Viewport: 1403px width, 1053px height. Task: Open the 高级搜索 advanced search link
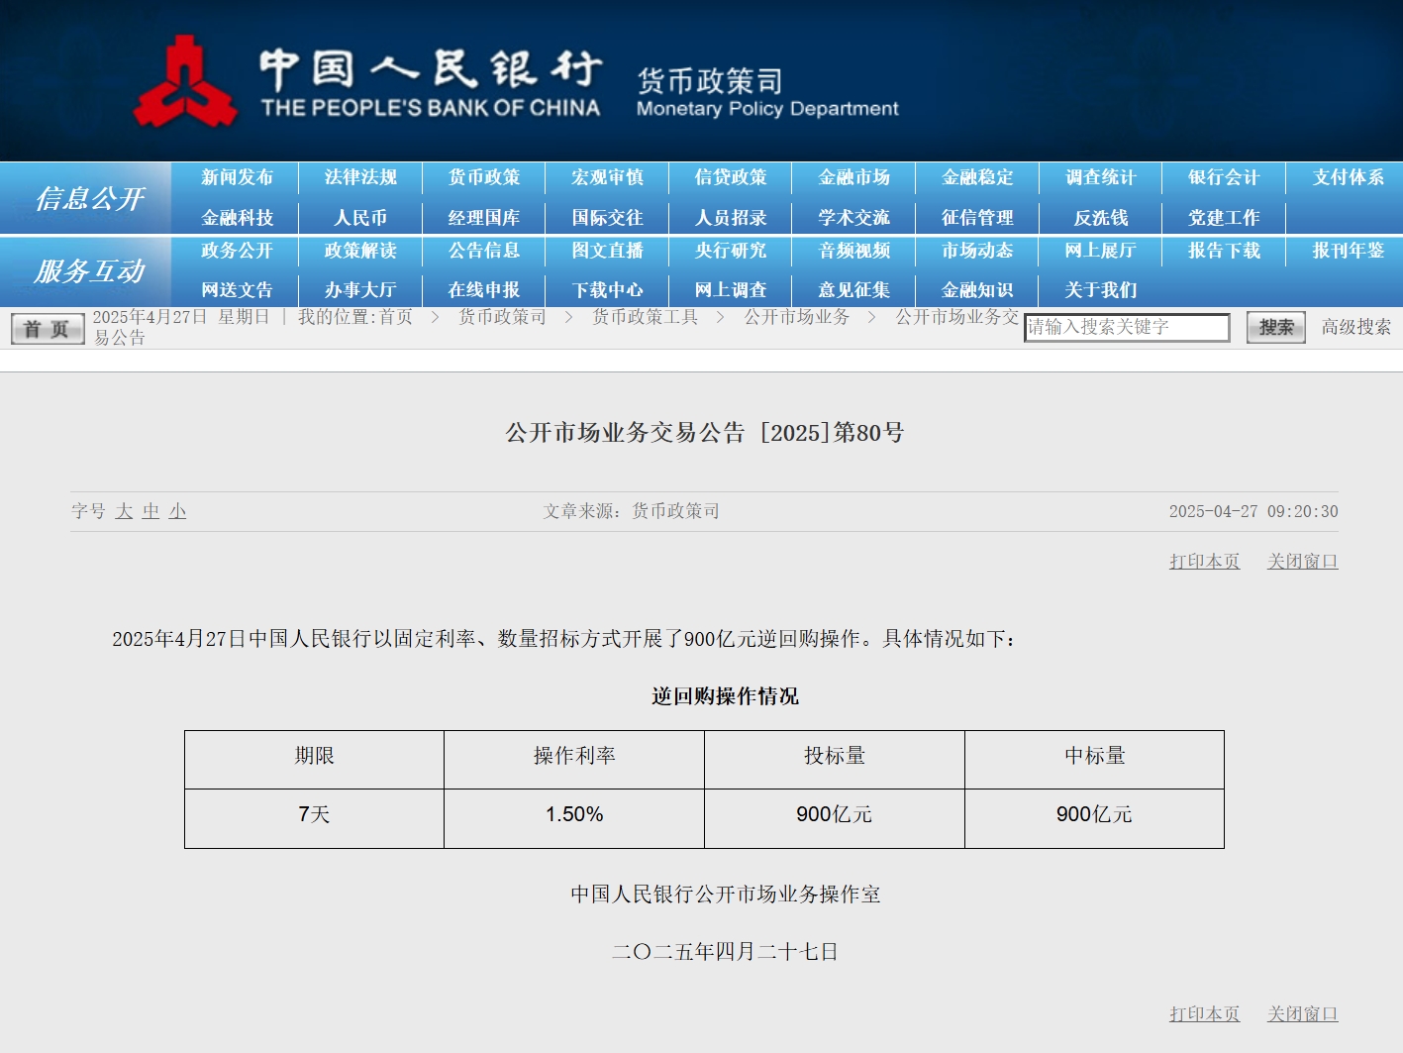[1356, 327]
